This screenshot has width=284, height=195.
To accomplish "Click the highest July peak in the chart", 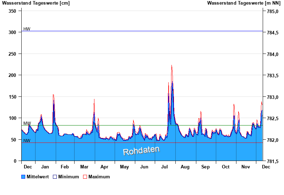I will tap(172, 66).
